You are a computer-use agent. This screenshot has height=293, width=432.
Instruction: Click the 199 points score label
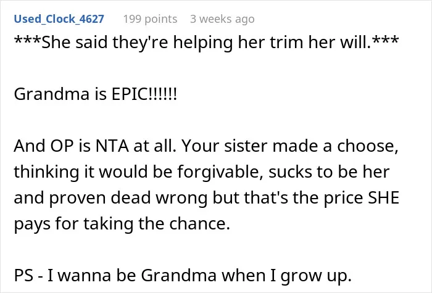coord(150,19)
